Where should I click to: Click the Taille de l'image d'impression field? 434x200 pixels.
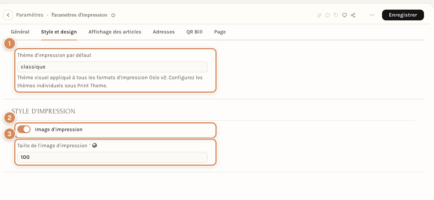point(112,157)
